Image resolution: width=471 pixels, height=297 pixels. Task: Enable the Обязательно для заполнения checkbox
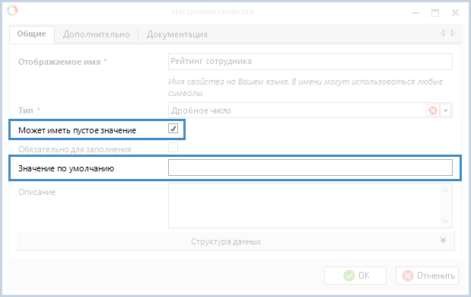coord(173,148)
